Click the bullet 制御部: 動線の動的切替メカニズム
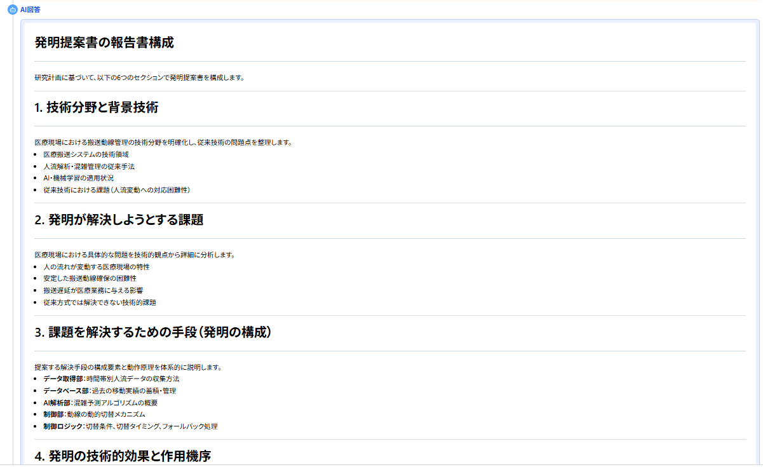 coord(94,414)
